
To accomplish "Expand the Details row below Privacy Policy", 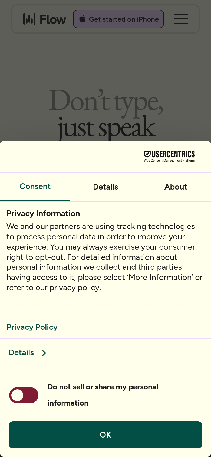I will click(105, 353).
